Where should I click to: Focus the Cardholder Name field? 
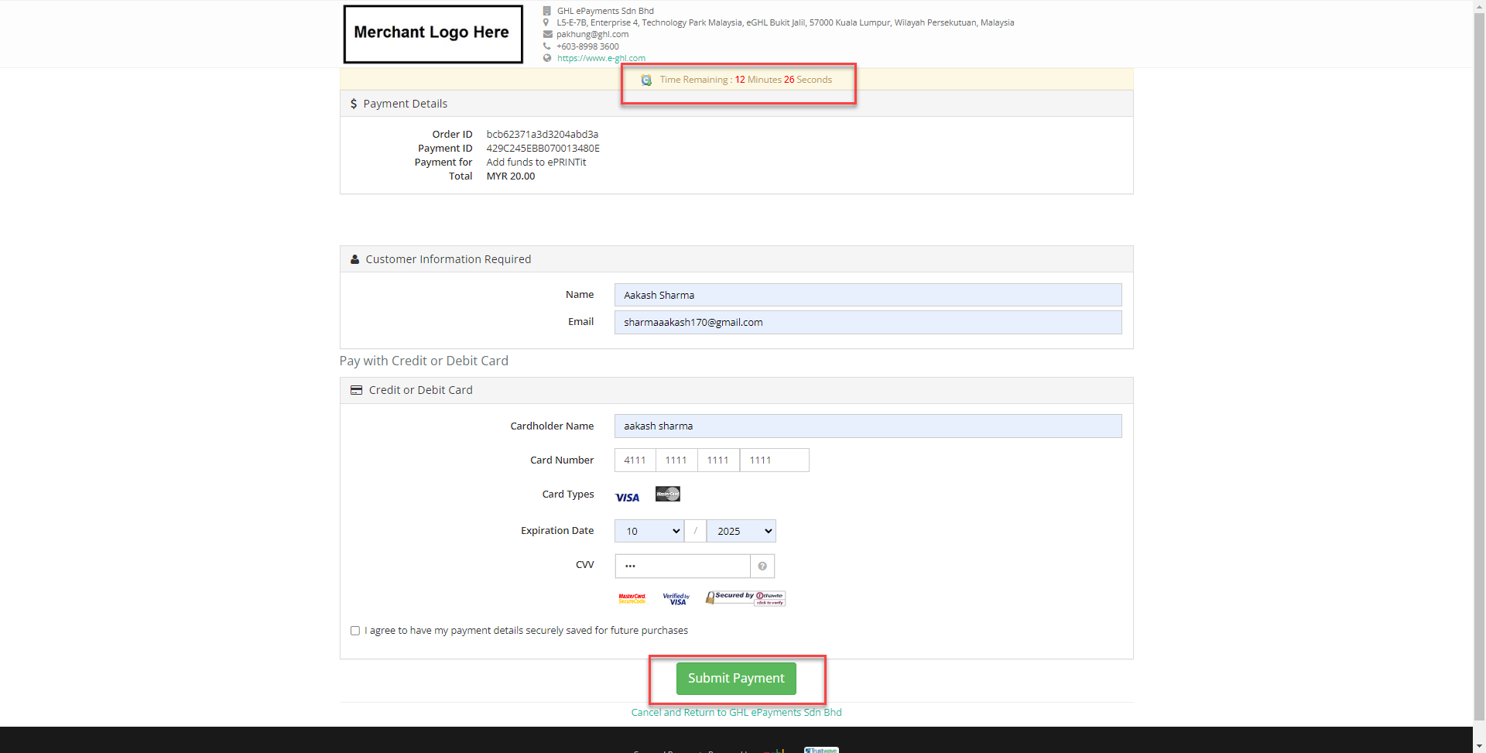click(x=867, y=426)
